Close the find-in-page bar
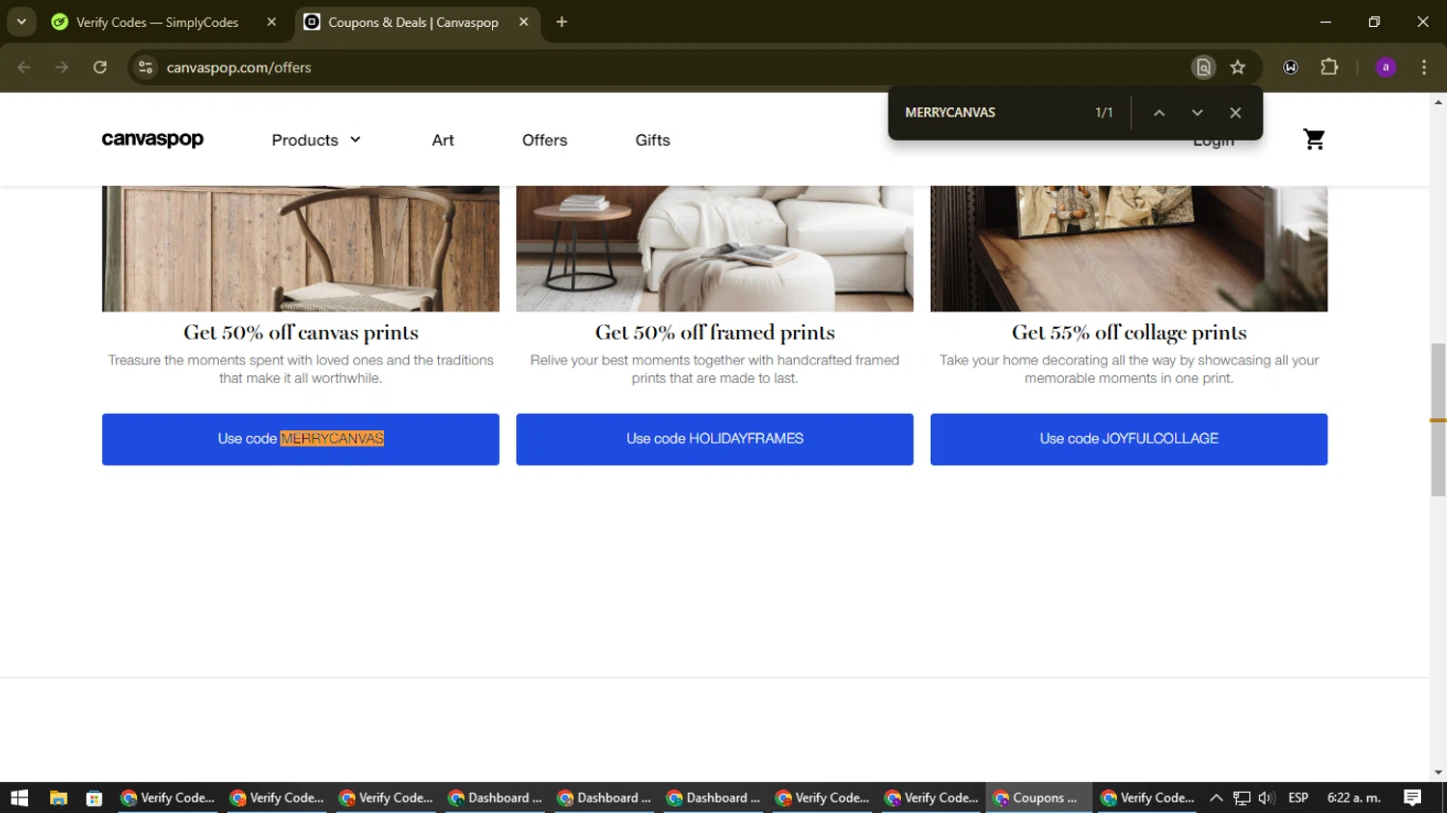 (1235, 113)
